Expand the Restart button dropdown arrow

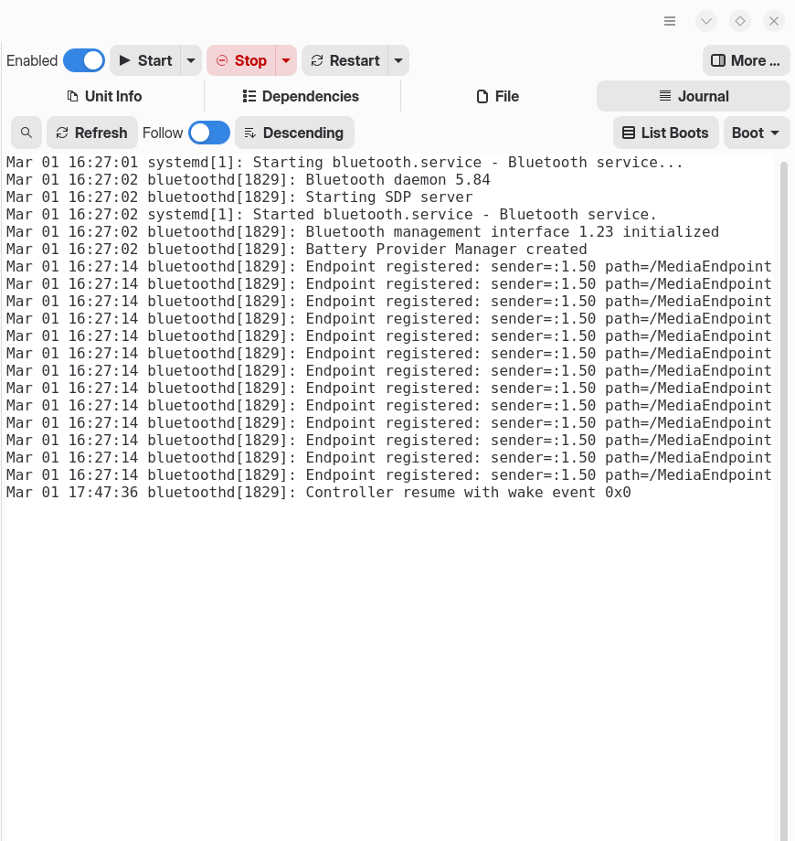point(397,60)
